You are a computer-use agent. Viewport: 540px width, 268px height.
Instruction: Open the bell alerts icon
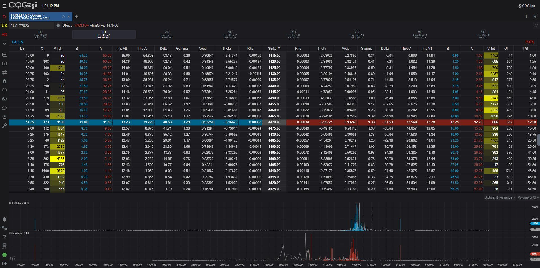click(4, 219)
